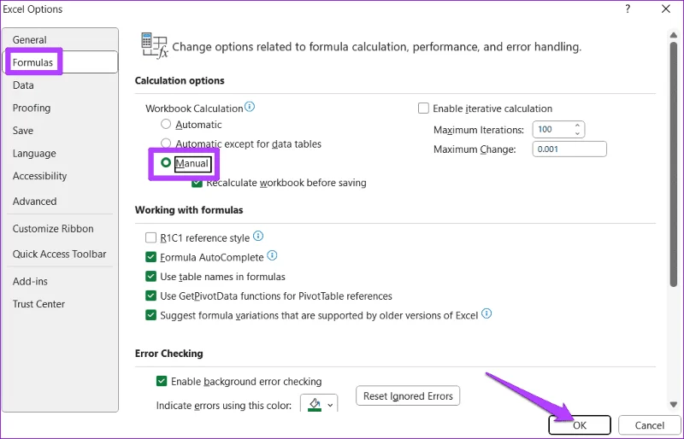Confirm settings with the OK button
This screenshot has height=439, width=684.
[580, 425]
